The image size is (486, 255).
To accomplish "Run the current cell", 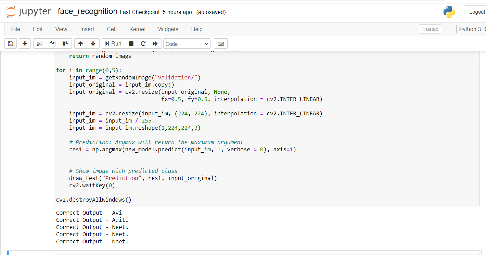I will tap(113, 44).
